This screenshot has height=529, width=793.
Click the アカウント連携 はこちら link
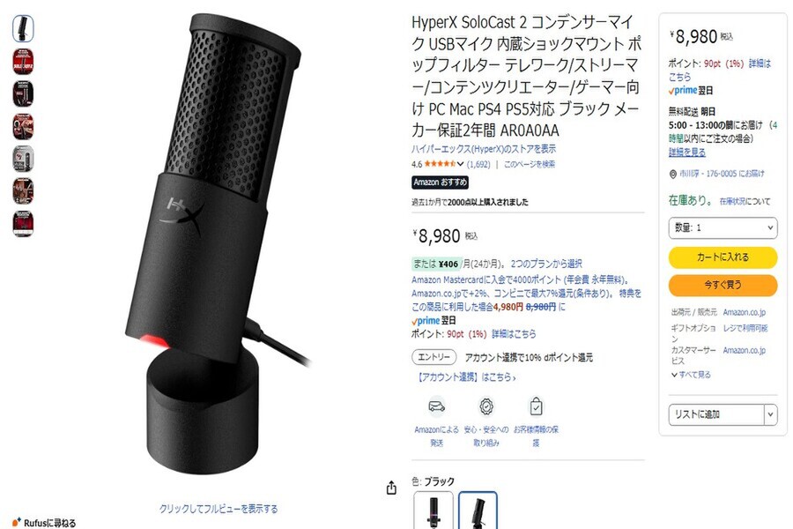[466, 377]
